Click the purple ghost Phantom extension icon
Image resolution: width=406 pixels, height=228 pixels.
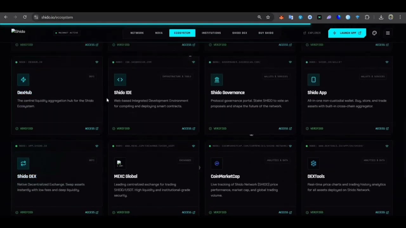(329, 17)
